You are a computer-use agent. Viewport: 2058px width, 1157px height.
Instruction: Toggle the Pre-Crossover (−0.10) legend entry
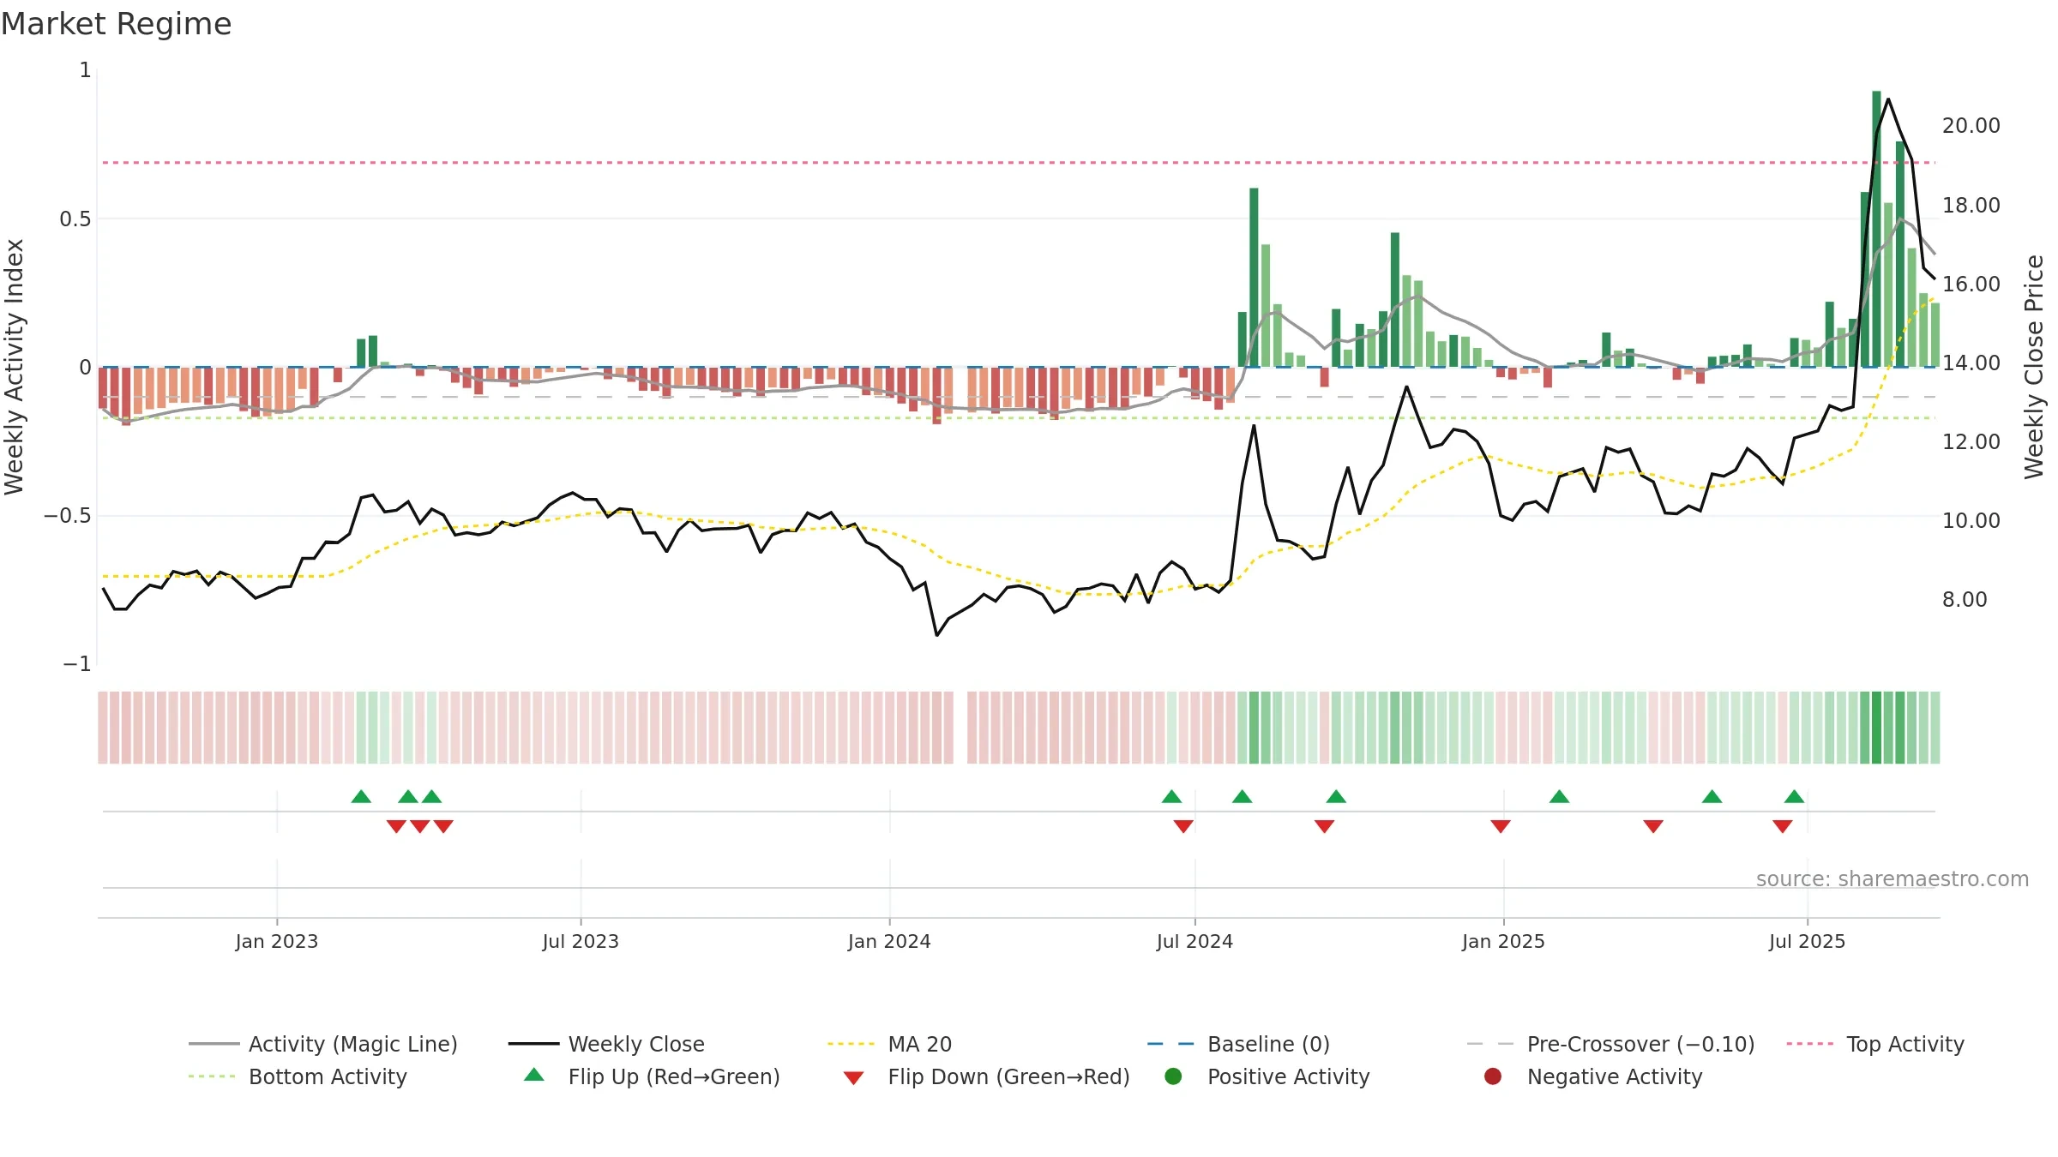tap(1610, 1044)
